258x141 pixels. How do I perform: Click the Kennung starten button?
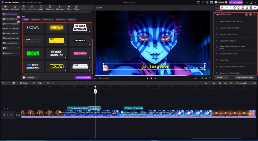(x=83, y=77)
